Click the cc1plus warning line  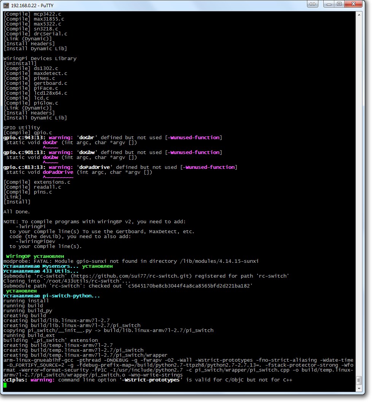tap(148, 380)
